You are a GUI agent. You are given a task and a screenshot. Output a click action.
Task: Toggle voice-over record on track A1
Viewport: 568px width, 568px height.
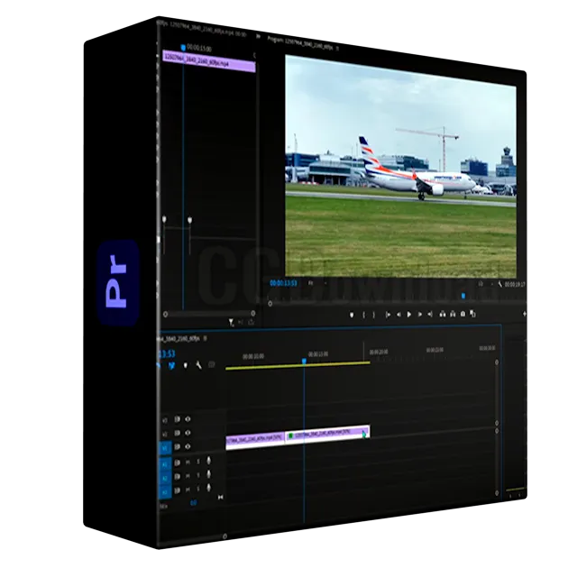[x=209, y=461]
